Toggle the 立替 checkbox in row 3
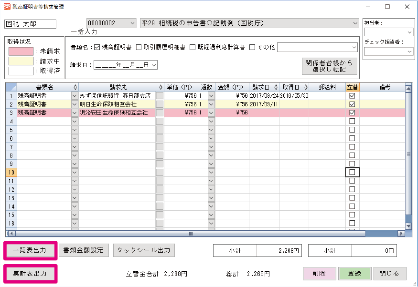 pyautogui.click(x=352, y=113)
